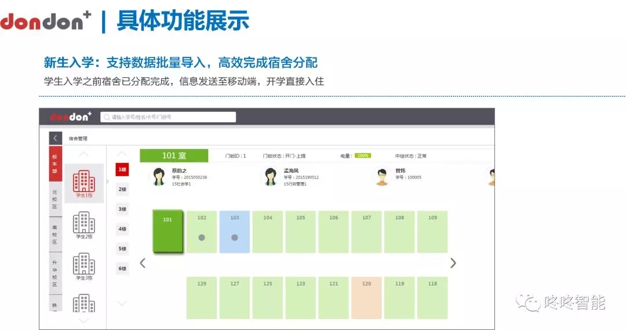Select the room 125 tile
Viewport: 626px width, 330px height.
pos(267,298)
